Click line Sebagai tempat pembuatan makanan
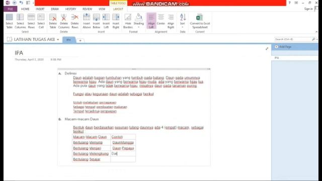322x181 pixels. coord(100,107)
